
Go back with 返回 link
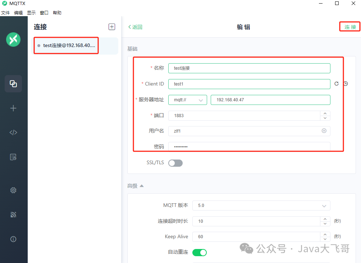(x=135, y=27)
